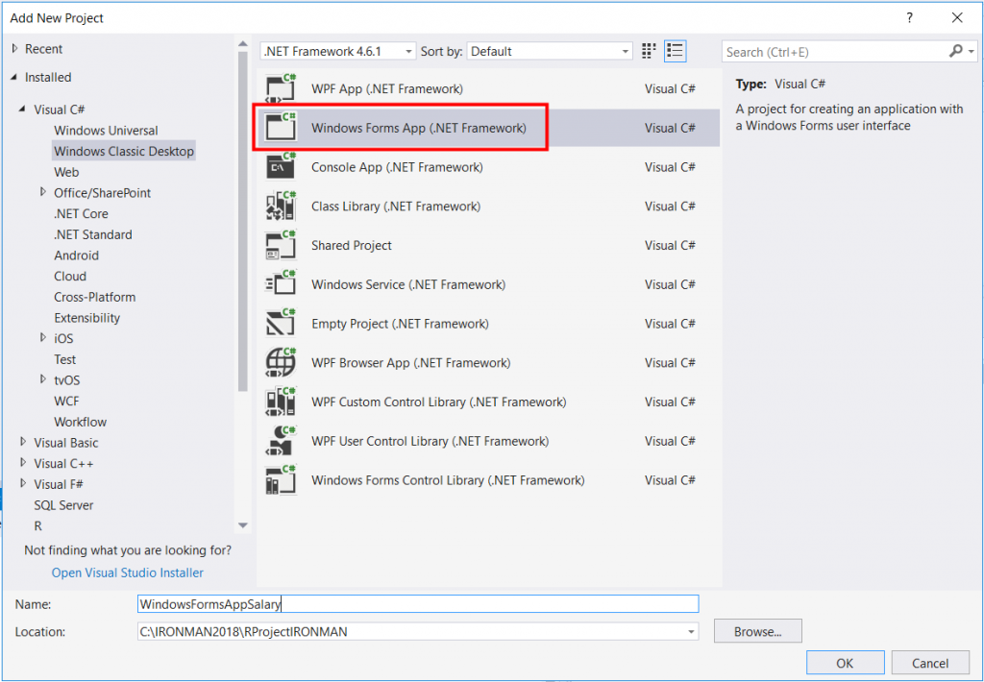
Task: Select the R category
Action: [37, 525]
